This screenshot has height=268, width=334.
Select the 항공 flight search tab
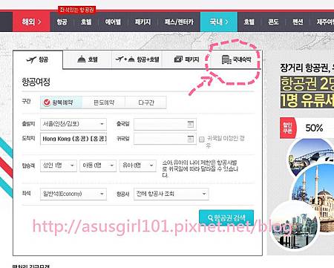tap(38, 59)
